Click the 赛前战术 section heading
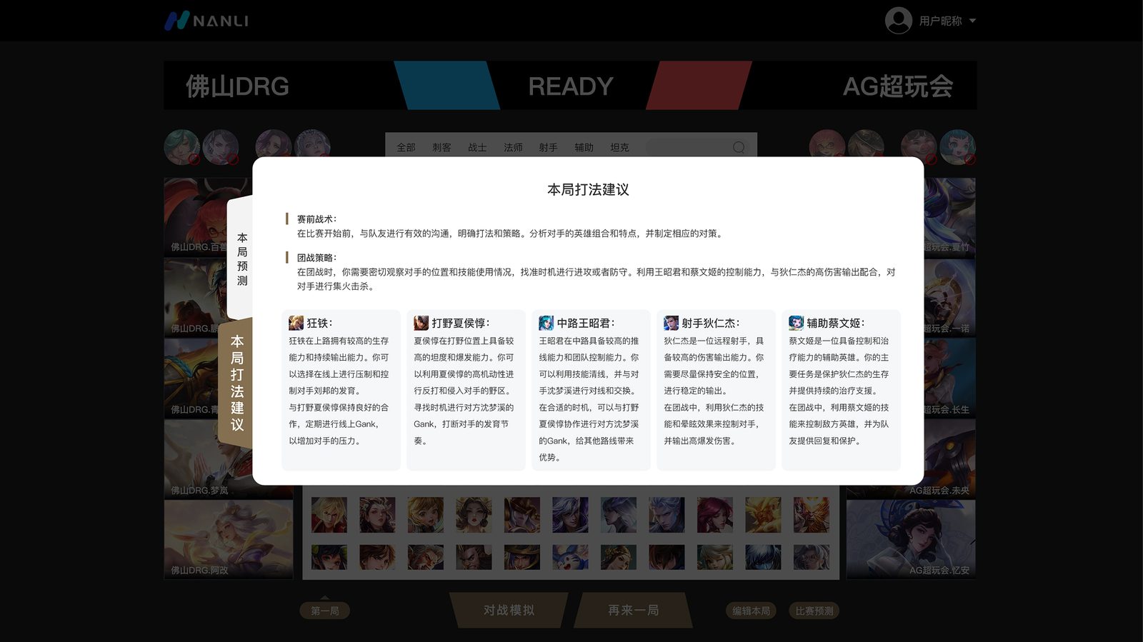 click(316, 219)
